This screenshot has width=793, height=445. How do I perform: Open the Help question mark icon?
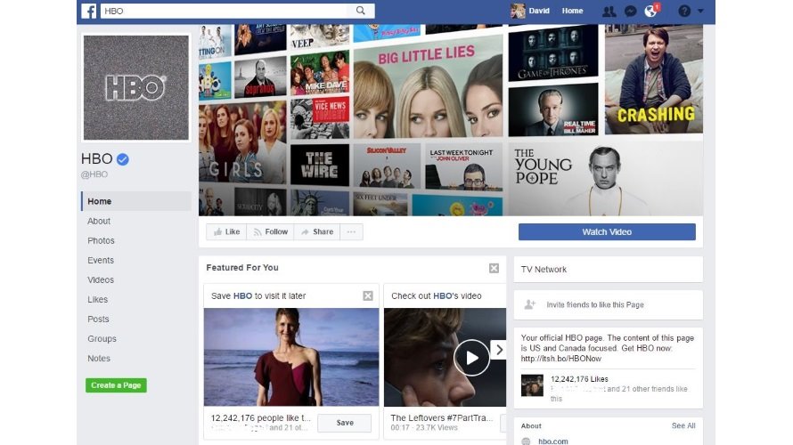(683, 11)
